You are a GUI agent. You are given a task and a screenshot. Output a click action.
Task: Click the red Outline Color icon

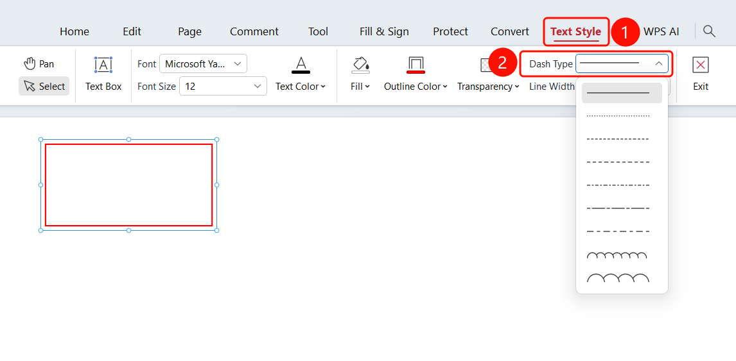click(416, 65)
